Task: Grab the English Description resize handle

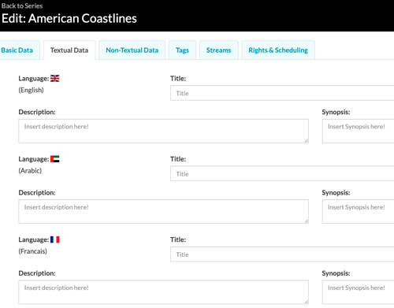Action: pos(307,141)
